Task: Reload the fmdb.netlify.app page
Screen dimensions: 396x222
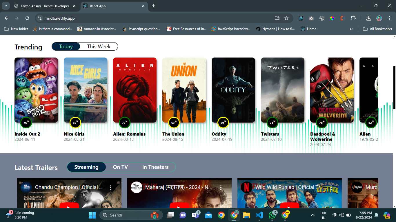Action: 27,18
